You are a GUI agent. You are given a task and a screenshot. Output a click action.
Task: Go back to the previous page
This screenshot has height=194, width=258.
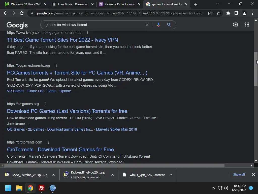point(6,13)
